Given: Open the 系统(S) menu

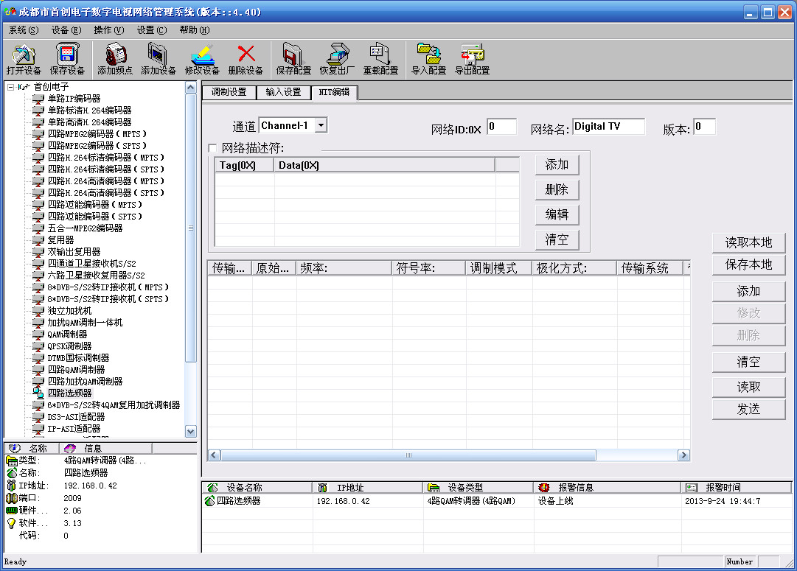Looking at the screenshot, I should coord(24,30).
